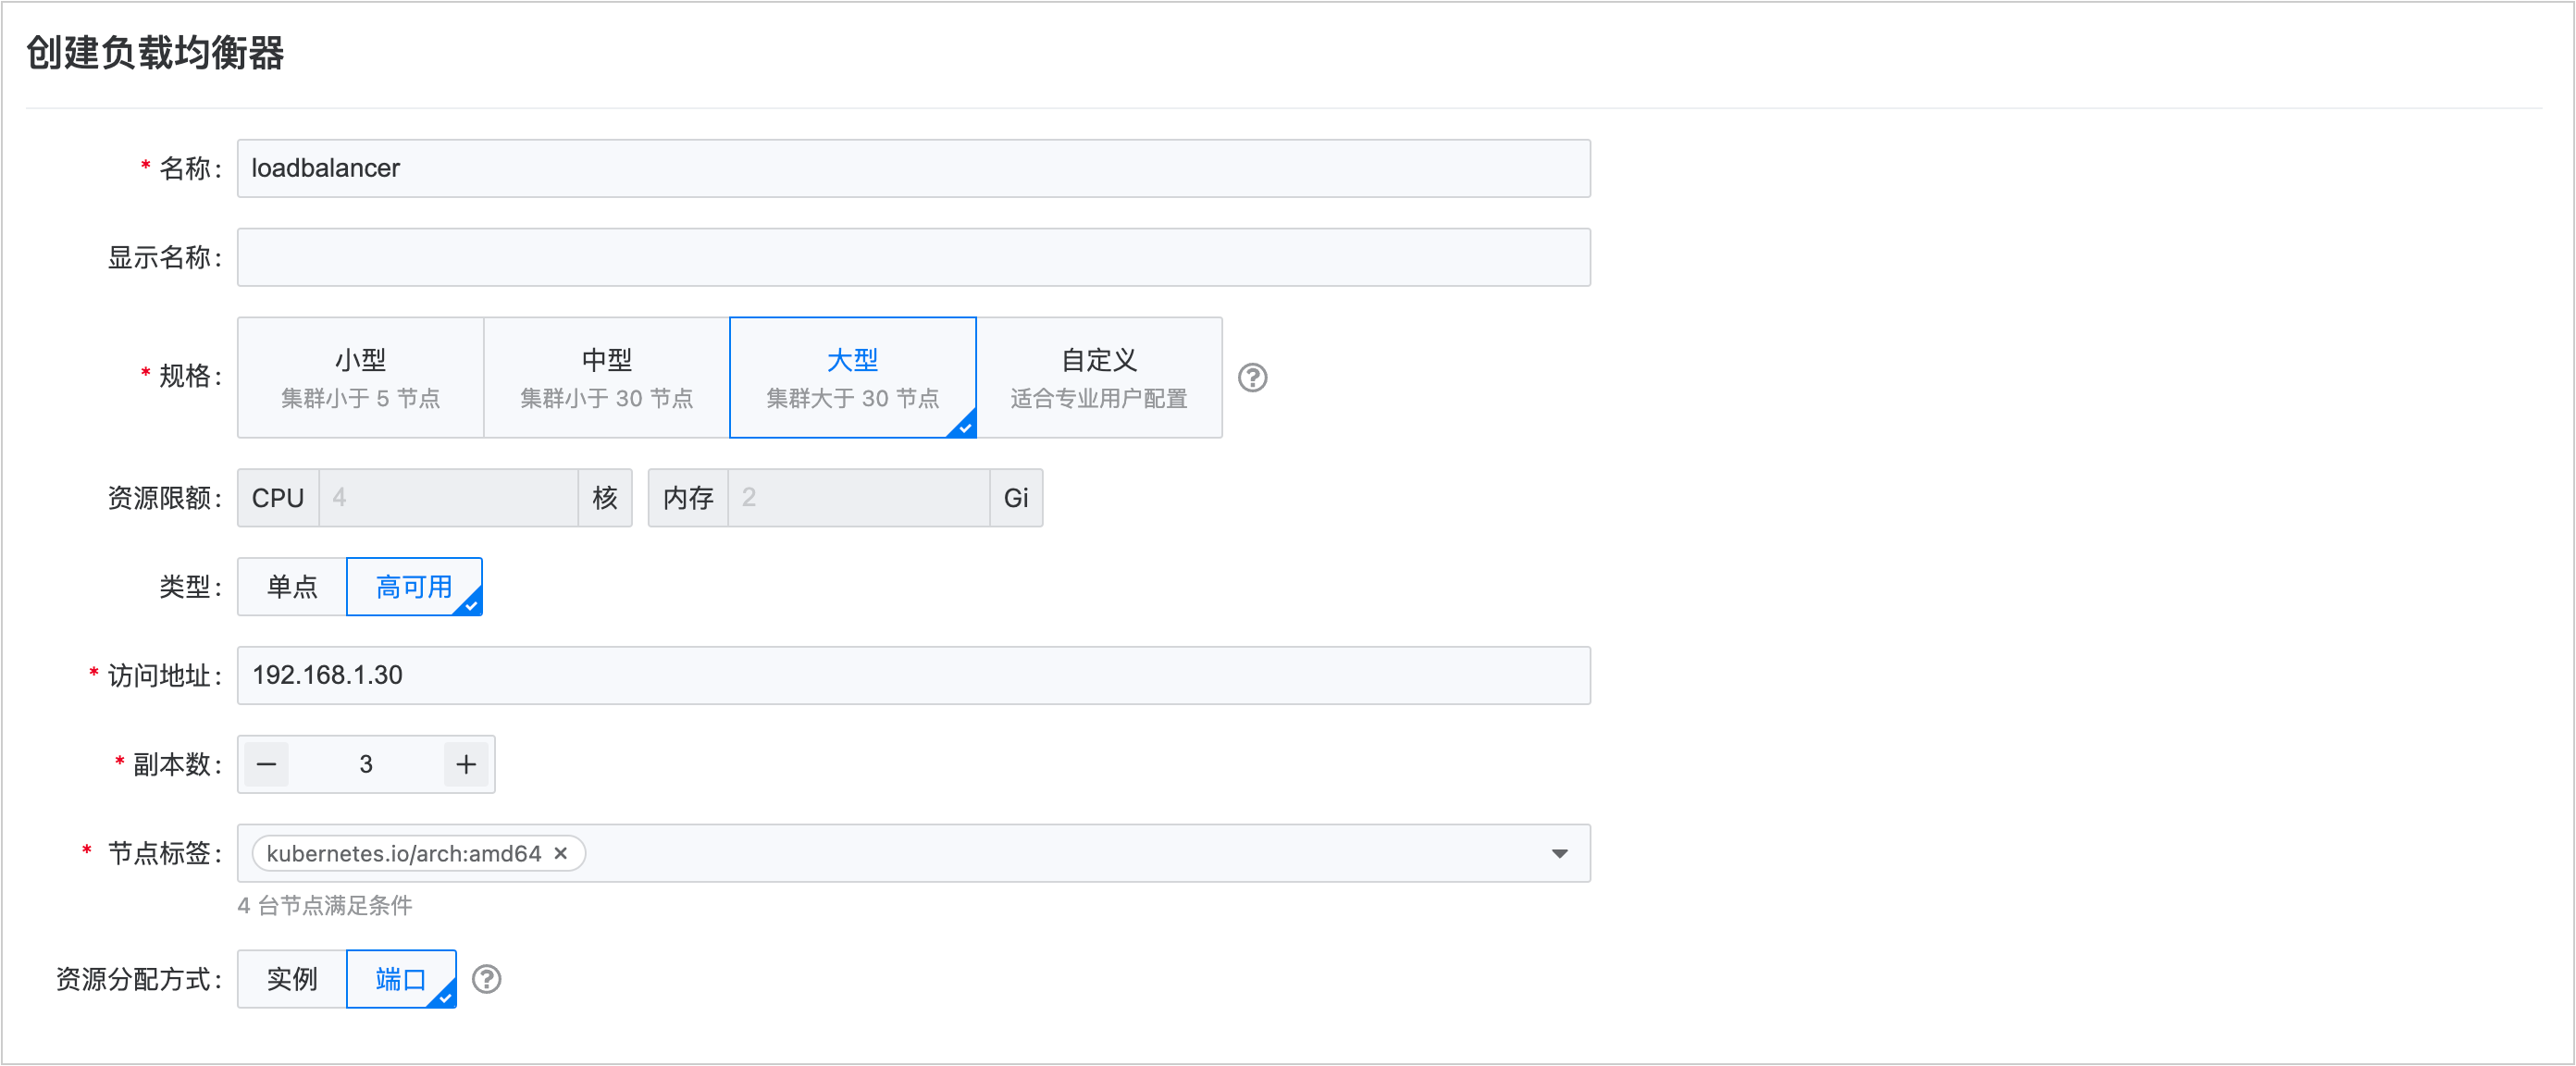Click the replica count number 3
This screenshot has width=2576, height=1066.
point(366,765)
